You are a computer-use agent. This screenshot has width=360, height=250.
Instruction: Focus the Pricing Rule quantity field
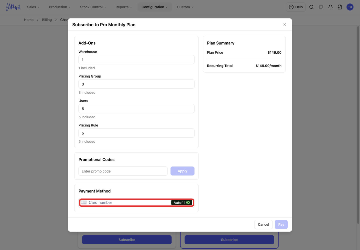[136, 133]
